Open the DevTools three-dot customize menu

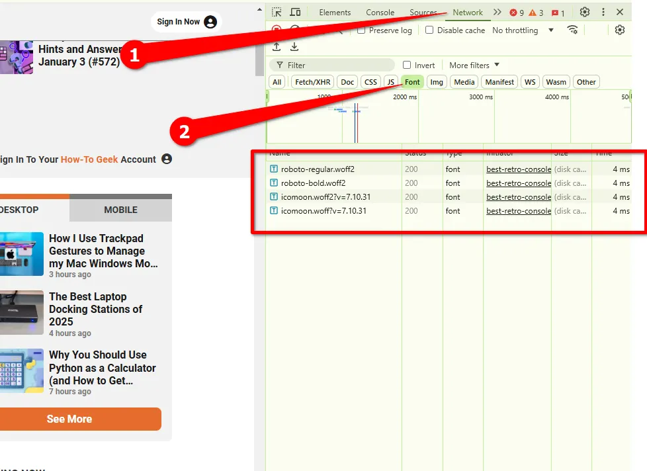tap(603, 12)
